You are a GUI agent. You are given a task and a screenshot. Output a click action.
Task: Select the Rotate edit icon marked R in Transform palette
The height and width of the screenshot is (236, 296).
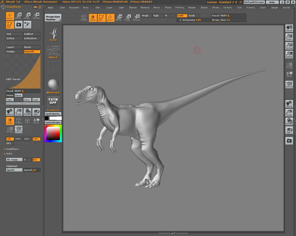pyautogui.click(x=36, y=16)
